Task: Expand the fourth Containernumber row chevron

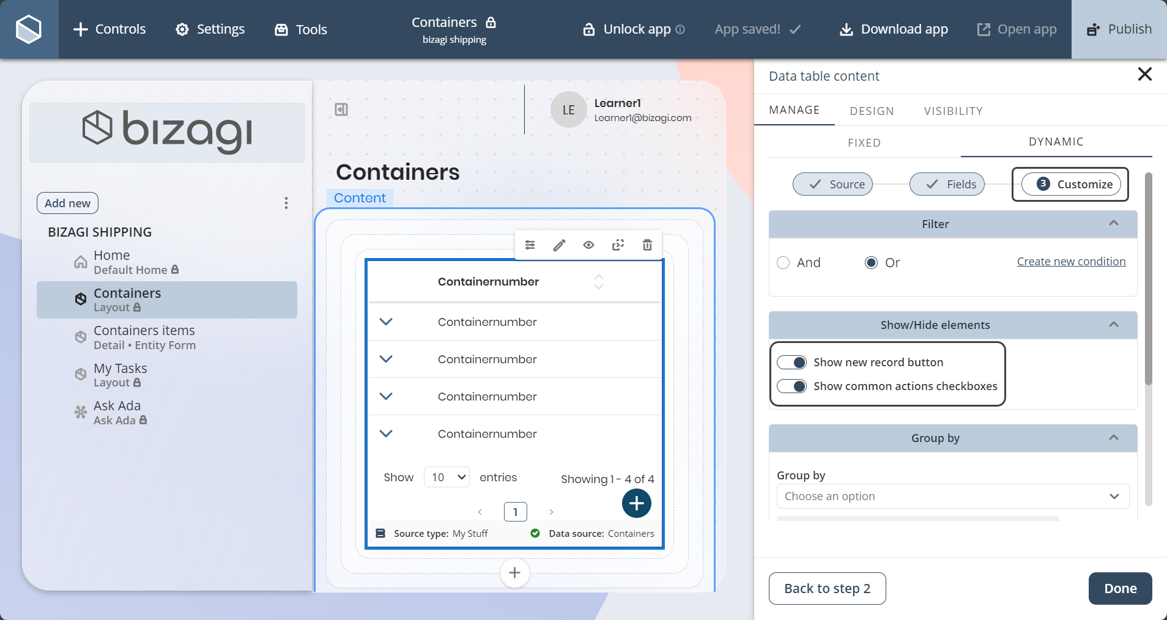Action: click(x=386, y=434)
